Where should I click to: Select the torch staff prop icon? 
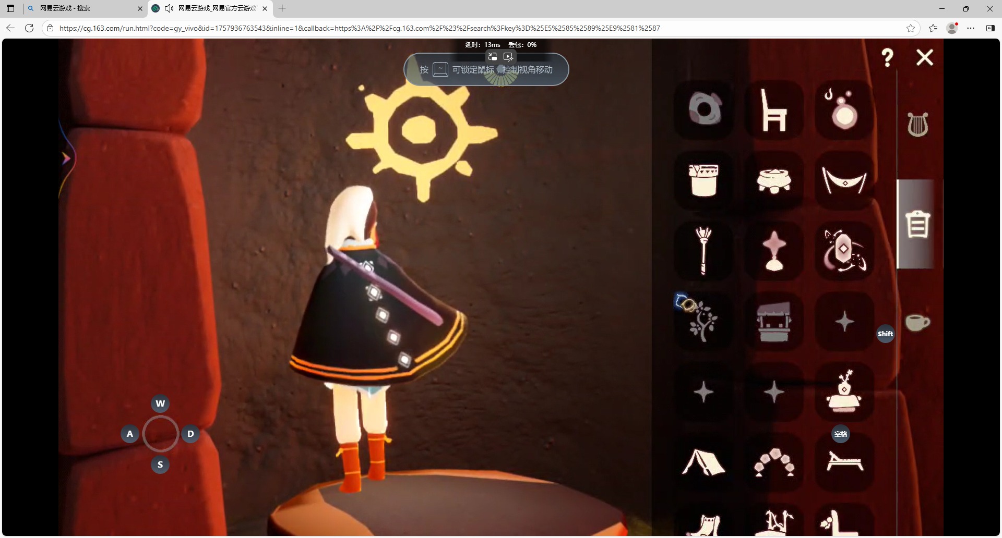704,251
